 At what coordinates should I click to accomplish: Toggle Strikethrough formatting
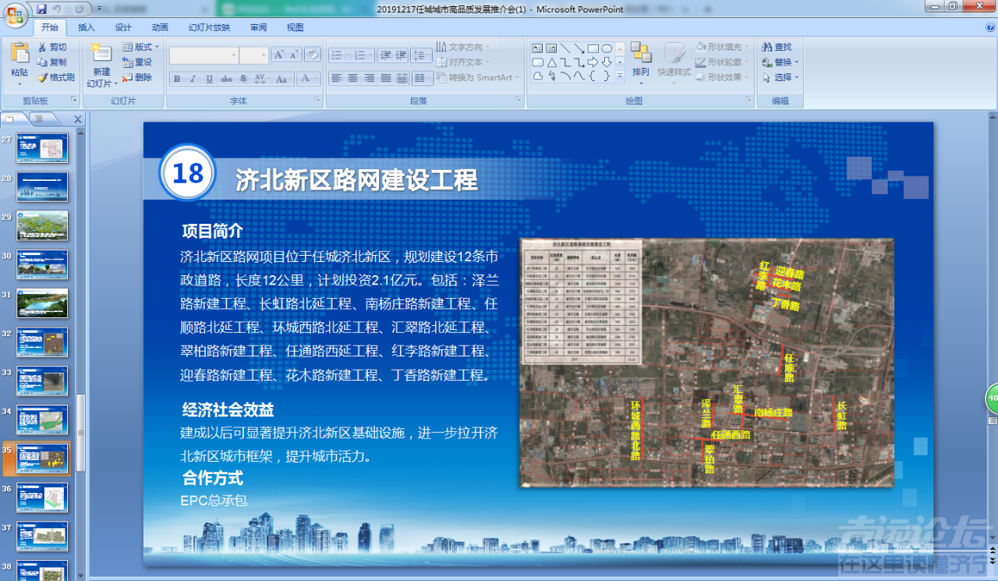pyautogui.click(x=227, y=79)
